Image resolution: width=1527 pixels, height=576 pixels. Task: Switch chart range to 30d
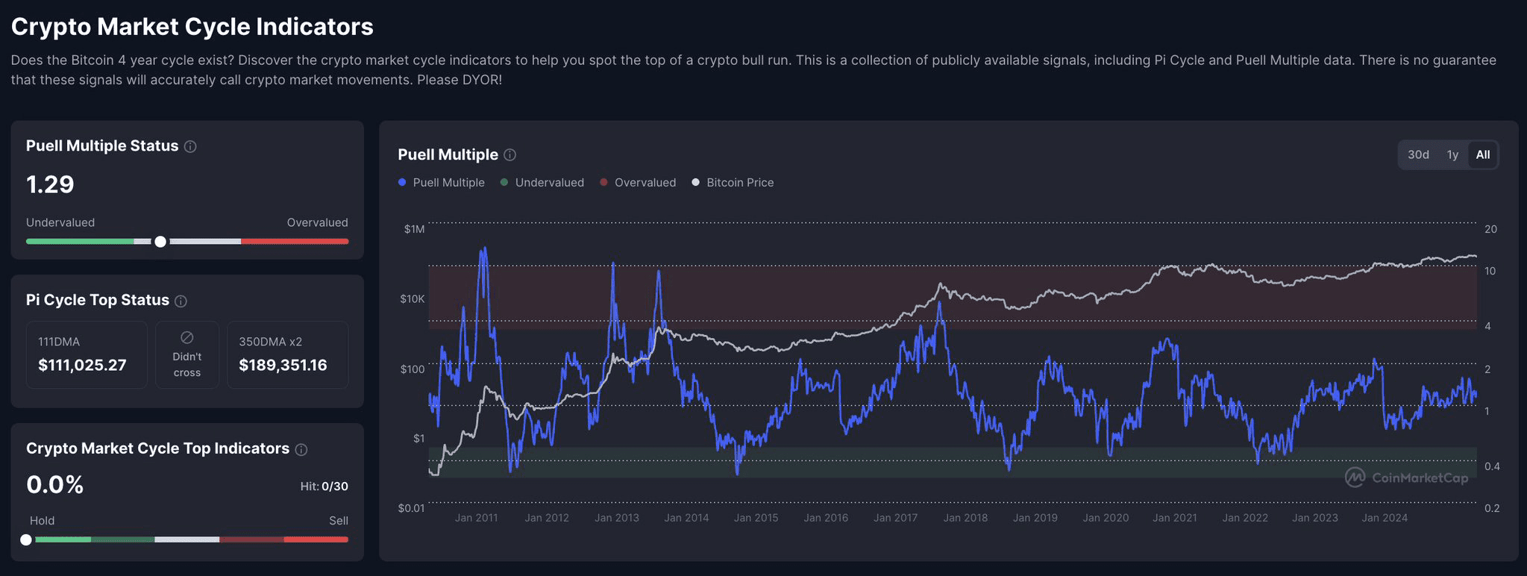(x=1418, y=155)
